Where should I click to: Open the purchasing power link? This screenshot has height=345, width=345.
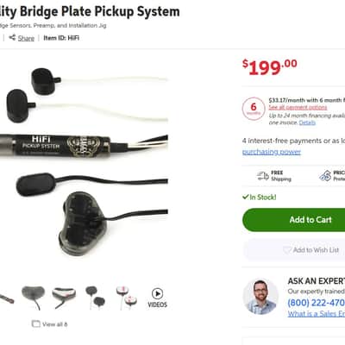click(272, 152)
